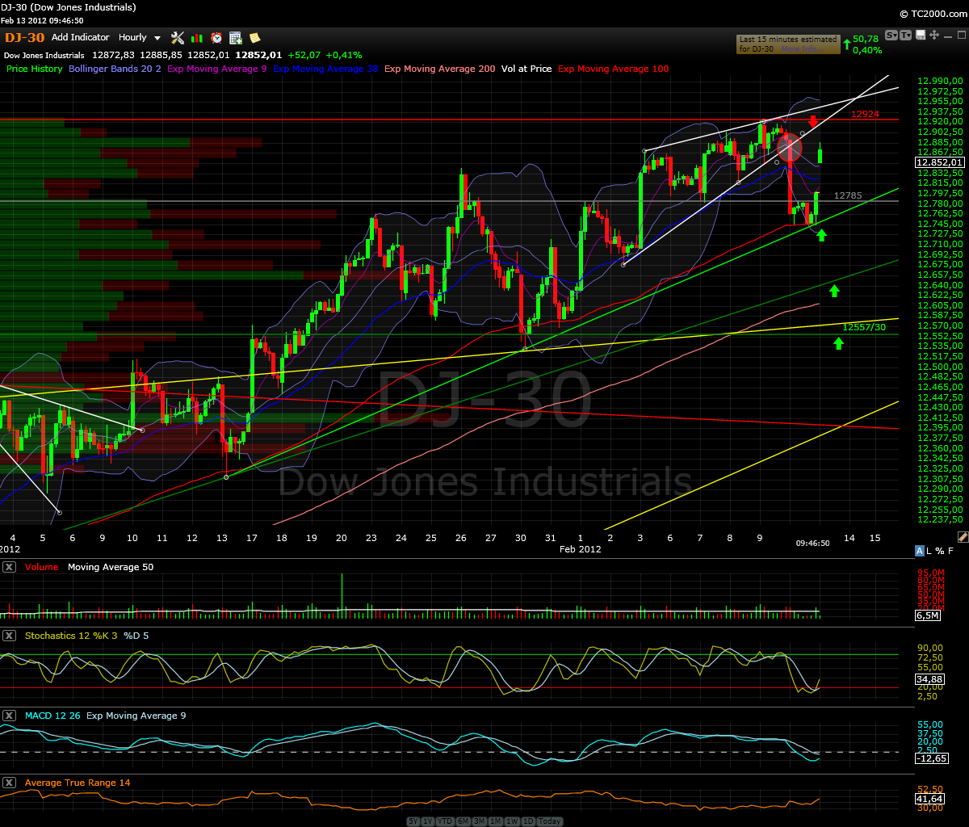Select the 6M time range

(464, 821)
